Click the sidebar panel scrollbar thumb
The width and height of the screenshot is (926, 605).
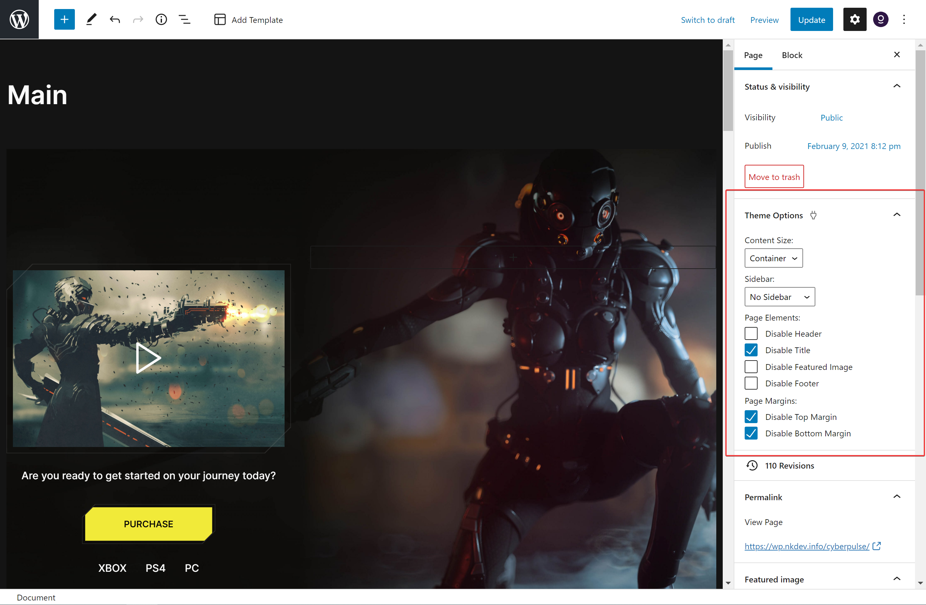920,173
